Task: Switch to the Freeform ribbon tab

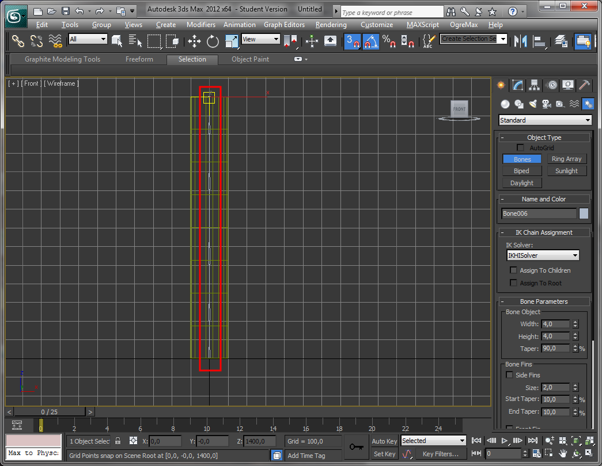Action: tap(139, 59)
